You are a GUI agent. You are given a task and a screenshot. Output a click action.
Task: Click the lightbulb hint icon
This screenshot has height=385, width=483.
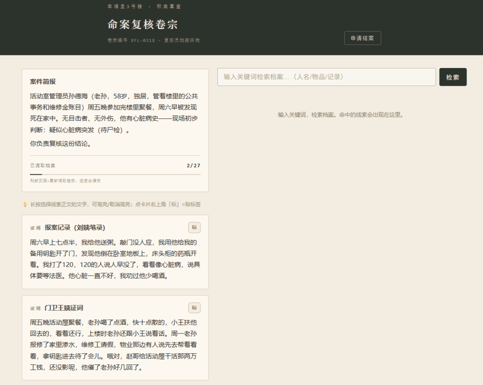(25, 204)
